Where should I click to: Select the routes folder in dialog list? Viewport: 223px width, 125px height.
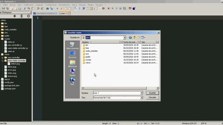(x=88, y=60)
